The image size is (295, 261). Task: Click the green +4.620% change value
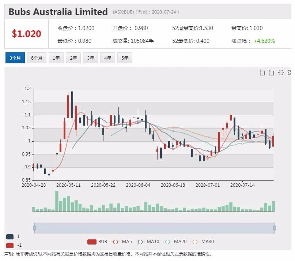[264, 41]
